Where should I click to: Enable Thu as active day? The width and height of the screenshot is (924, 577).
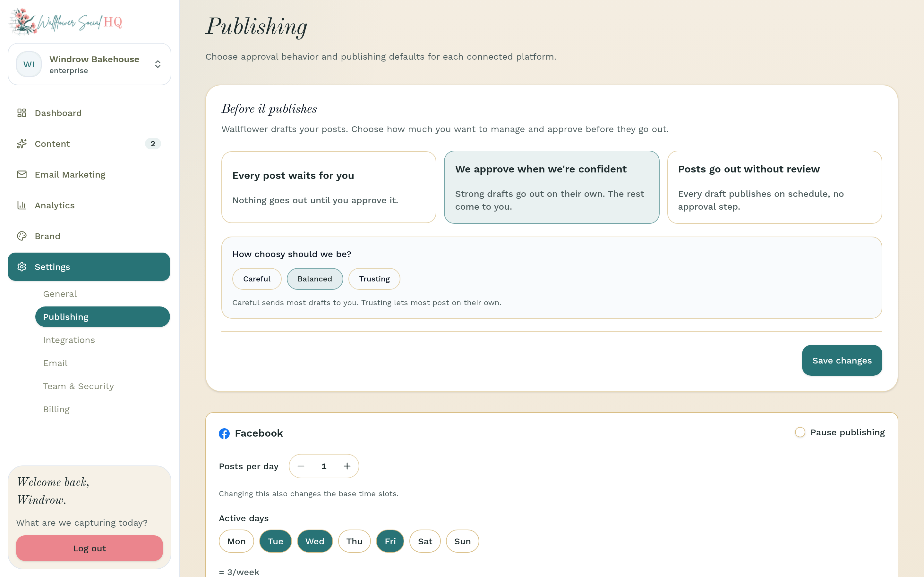pyautogui.click(x=354, y=541)
